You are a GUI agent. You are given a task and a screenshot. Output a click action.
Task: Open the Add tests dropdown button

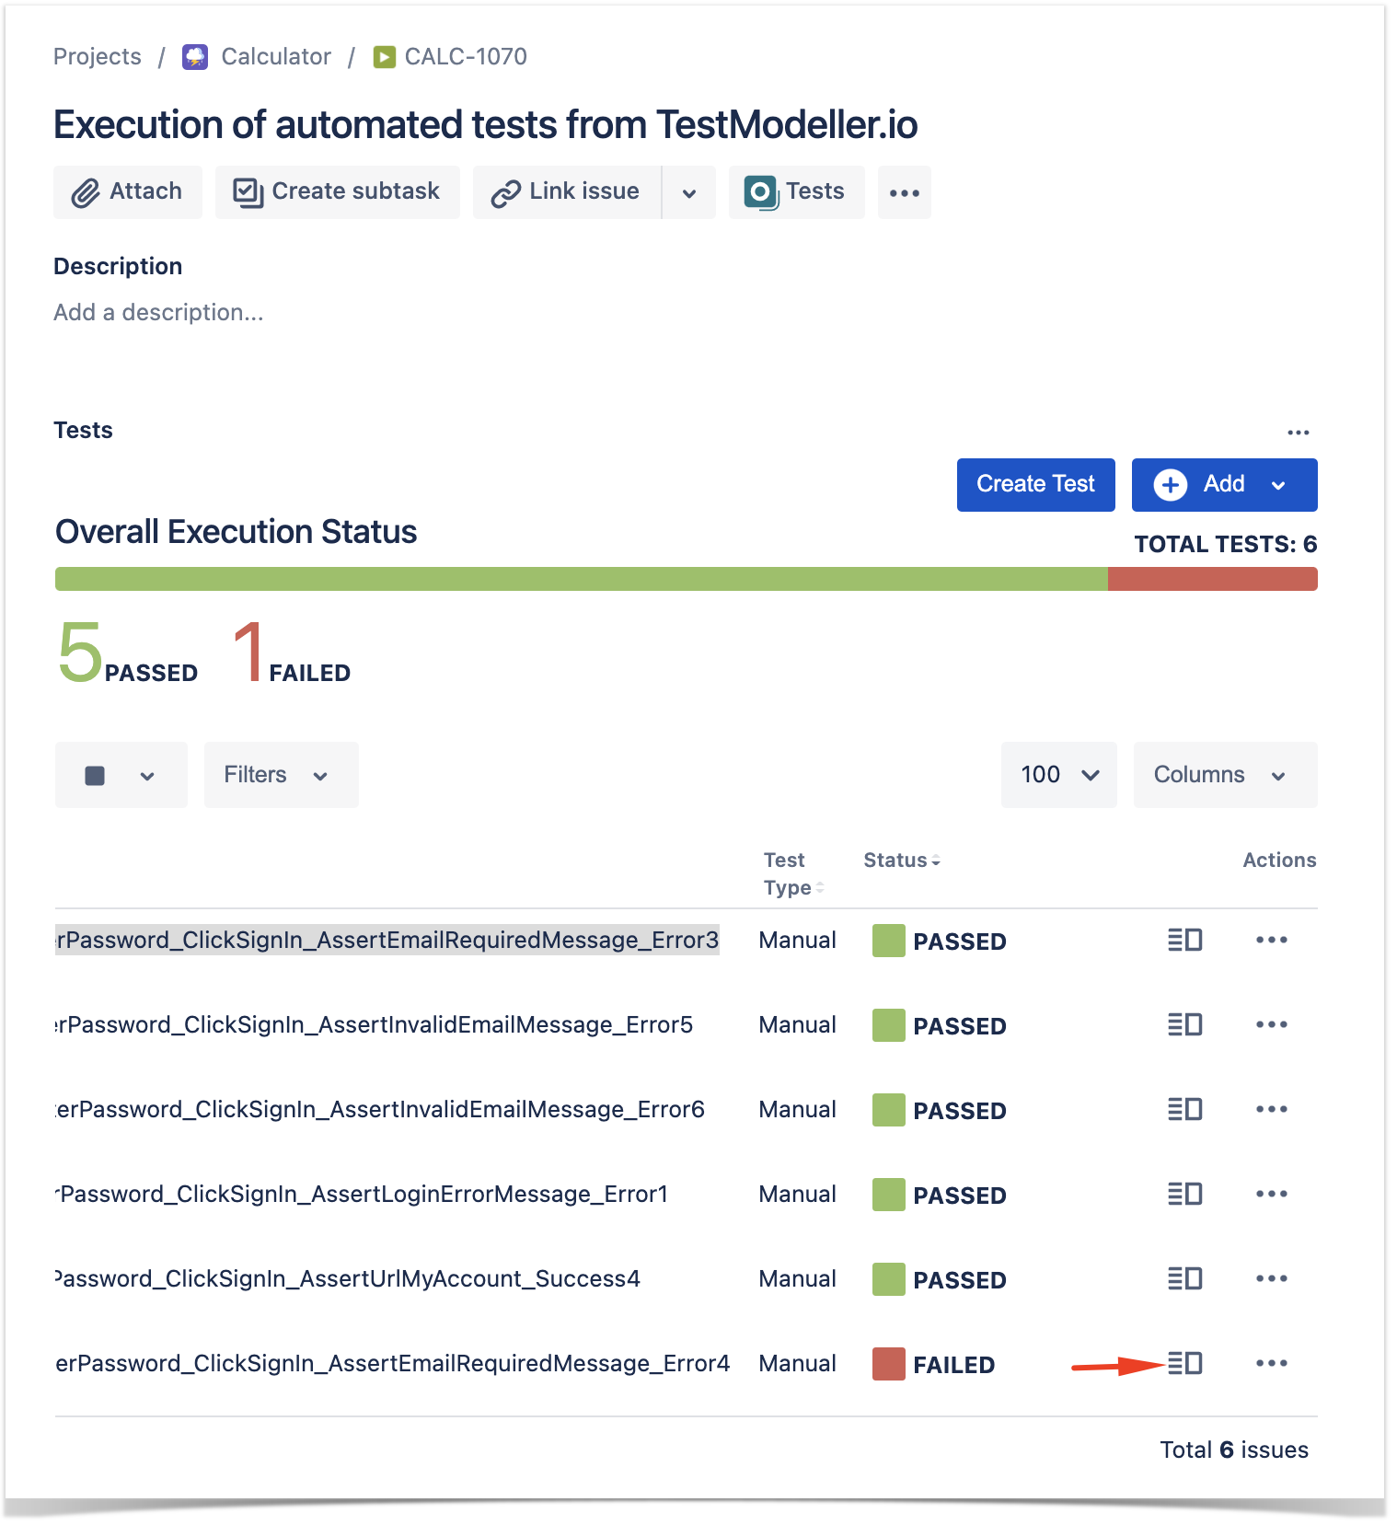(x=1225, y=485)
